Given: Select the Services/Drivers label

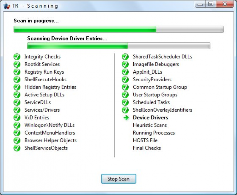Looking at the screenshot, I should tap(42, 110).
